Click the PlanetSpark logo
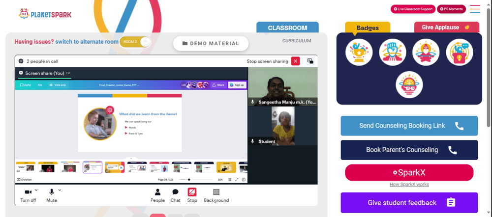 tap(45, 14)
